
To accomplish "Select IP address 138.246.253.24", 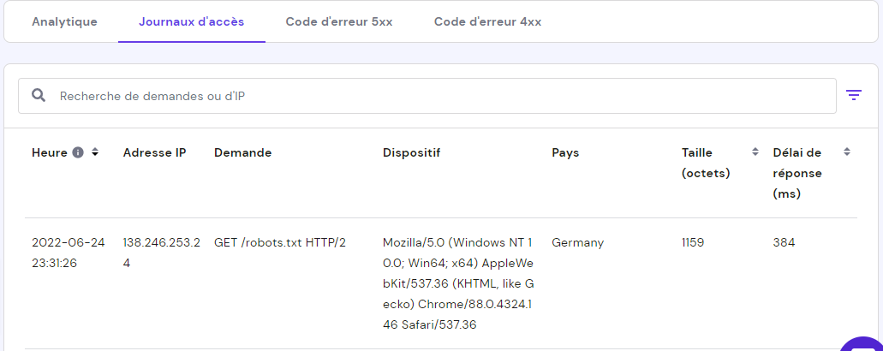I will tap(161, 253).
